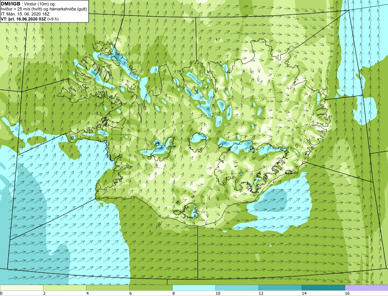388x296 pixels.
Task: Click the "DMI/IGB" title text
Action: (10, 4)
